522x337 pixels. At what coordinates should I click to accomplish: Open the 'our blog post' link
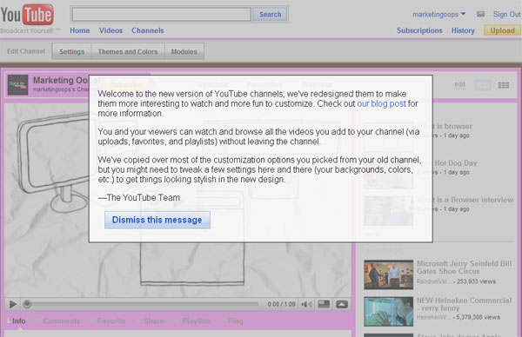(382, 103)
